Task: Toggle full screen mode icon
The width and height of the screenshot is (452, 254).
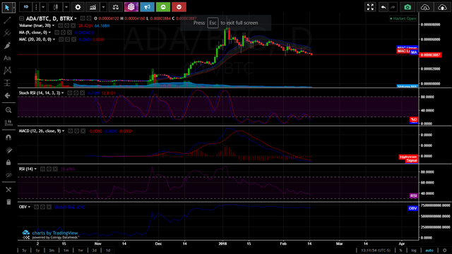Action: pos(370,7)
